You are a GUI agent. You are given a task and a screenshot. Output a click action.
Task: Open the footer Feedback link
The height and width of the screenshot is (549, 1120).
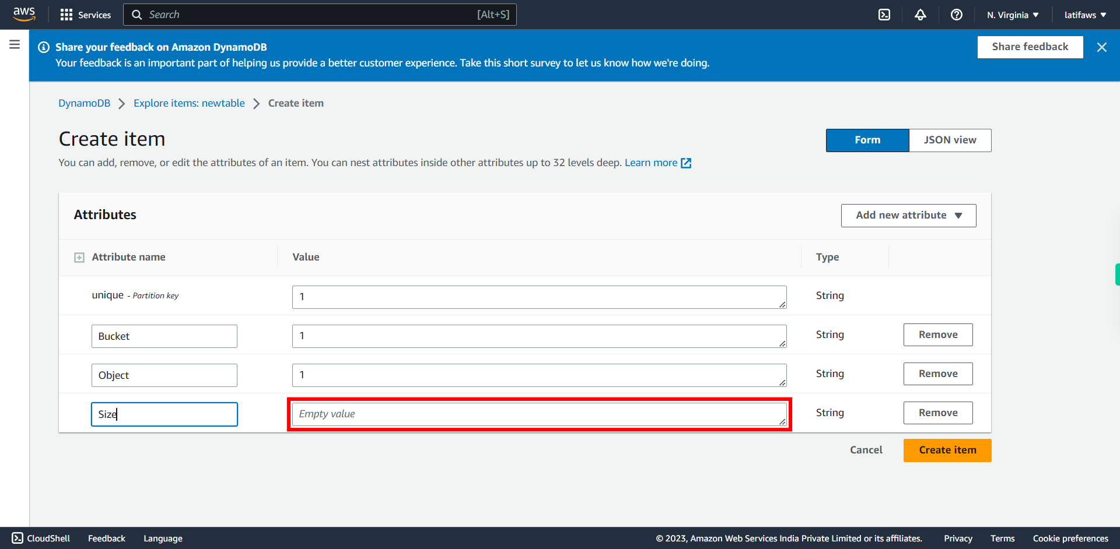[107, 539]
